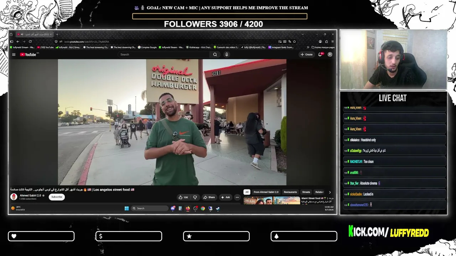
Task: Select the From Ahmed Sabiri 2.0 chip
Action: click(266, 192)
